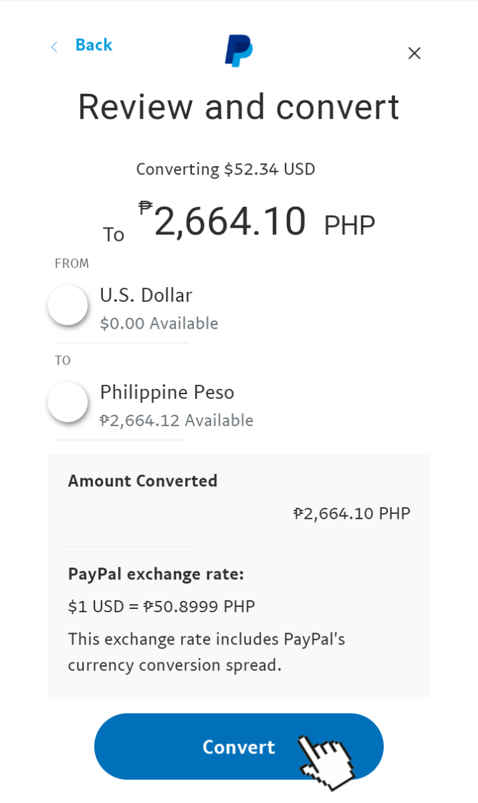Click the FROM section label
This screenshot has width=478, height=803.
(72, 264)
